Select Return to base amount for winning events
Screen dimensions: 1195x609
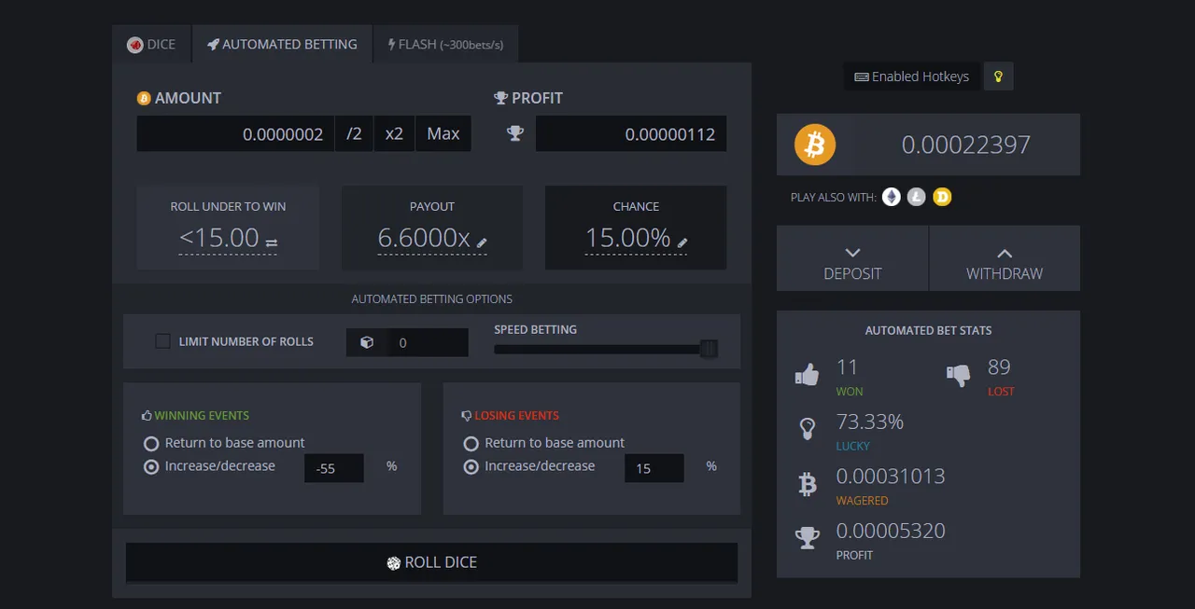tap(151, 443)
